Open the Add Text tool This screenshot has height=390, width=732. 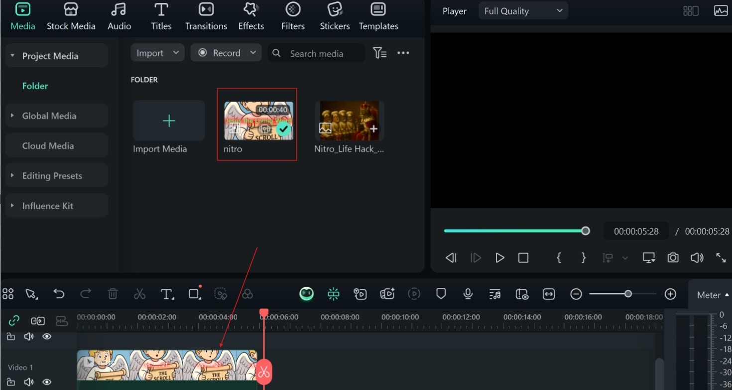166,294
